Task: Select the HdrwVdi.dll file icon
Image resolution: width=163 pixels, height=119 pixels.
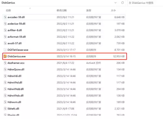Action: click(x=5, y=76)
